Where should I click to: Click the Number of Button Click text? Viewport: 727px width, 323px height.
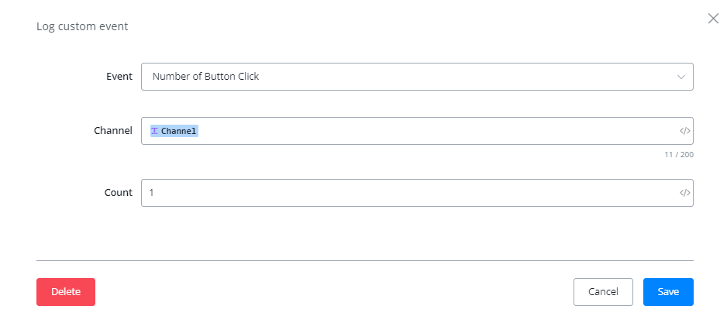click(x=205, y=77)
